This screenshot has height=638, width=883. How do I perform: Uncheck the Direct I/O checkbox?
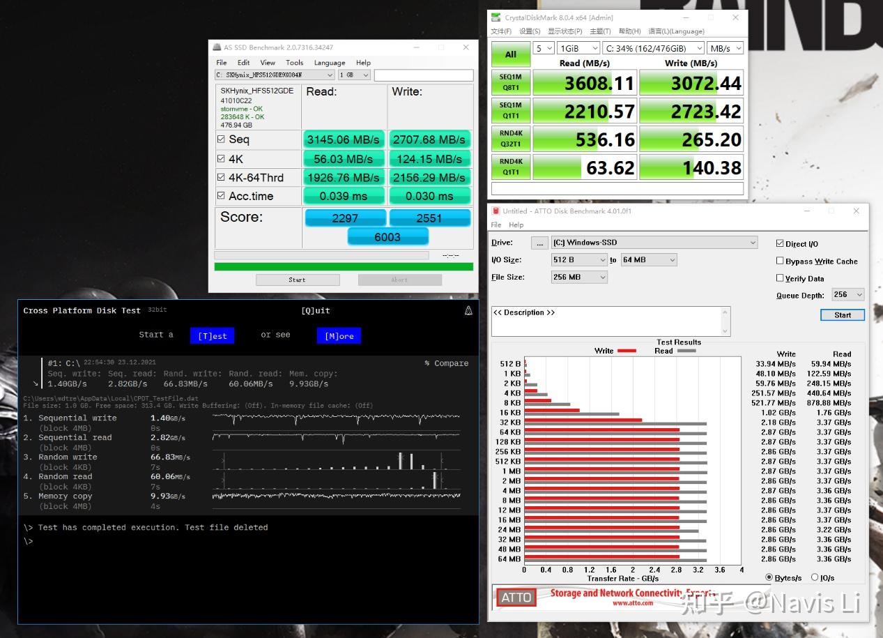pos(780,243)
